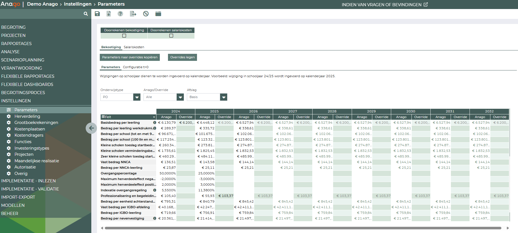Collapse sidebar with the back arrow button
Screen dimensions: 518x233
91,128
